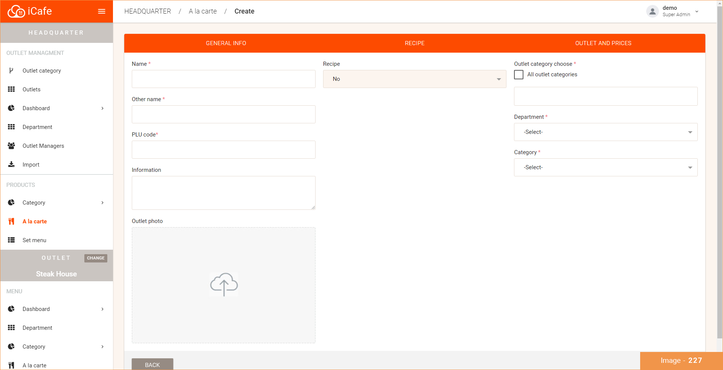
Task: Click the Import download icon
Action: 11,165
